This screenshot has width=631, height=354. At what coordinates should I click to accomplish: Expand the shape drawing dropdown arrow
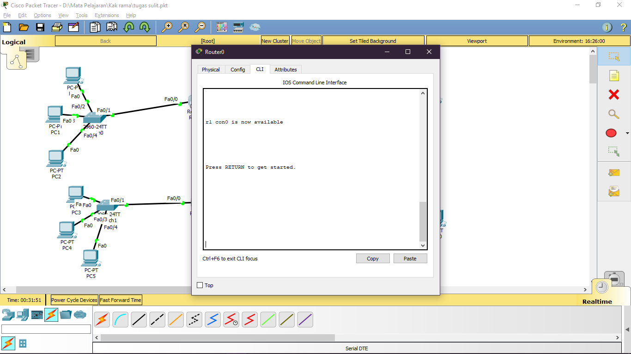point(626,133)
